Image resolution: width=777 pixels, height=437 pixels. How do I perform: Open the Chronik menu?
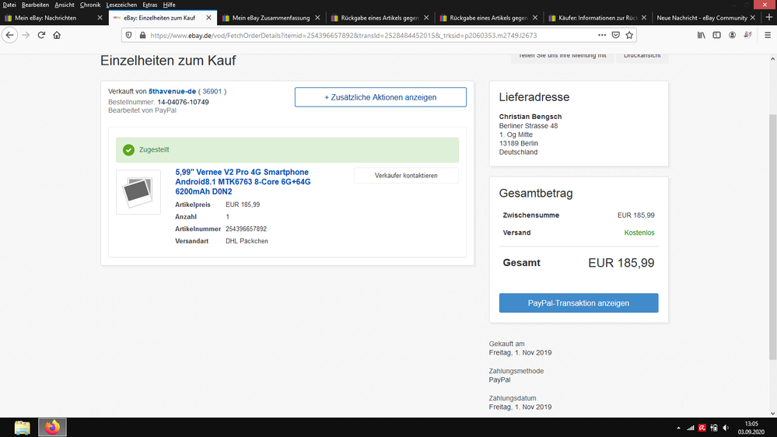90,5
